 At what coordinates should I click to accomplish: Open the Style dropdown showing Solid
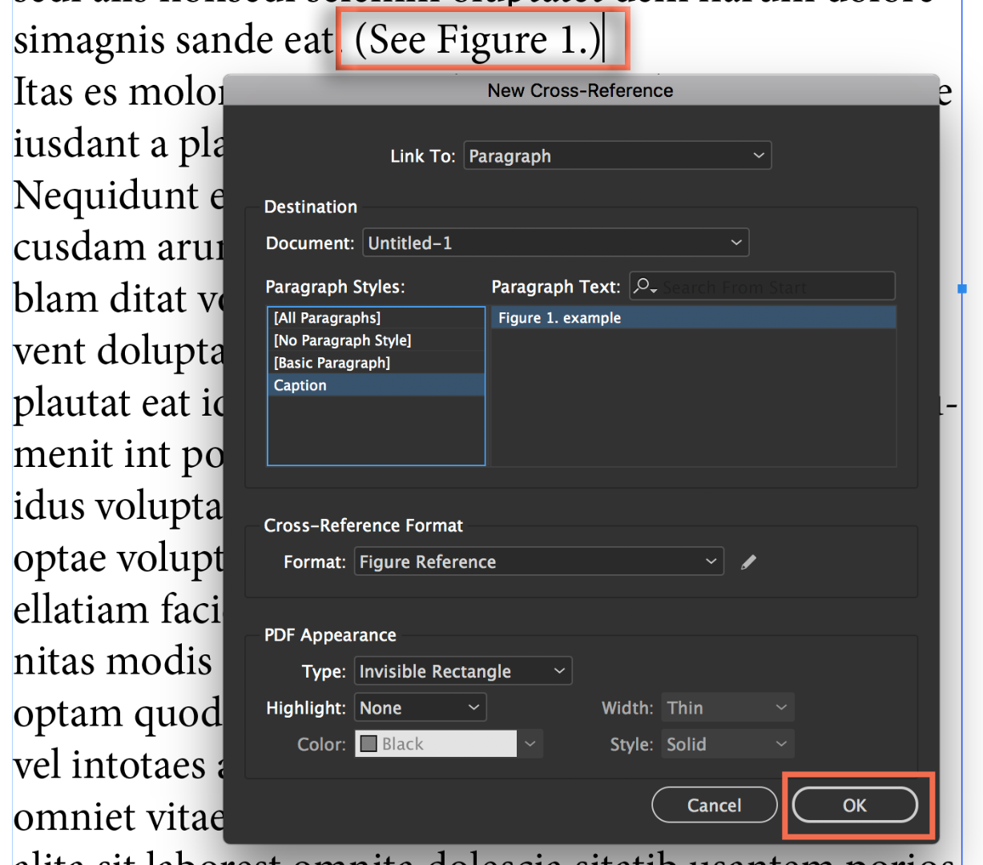[727, 743]
